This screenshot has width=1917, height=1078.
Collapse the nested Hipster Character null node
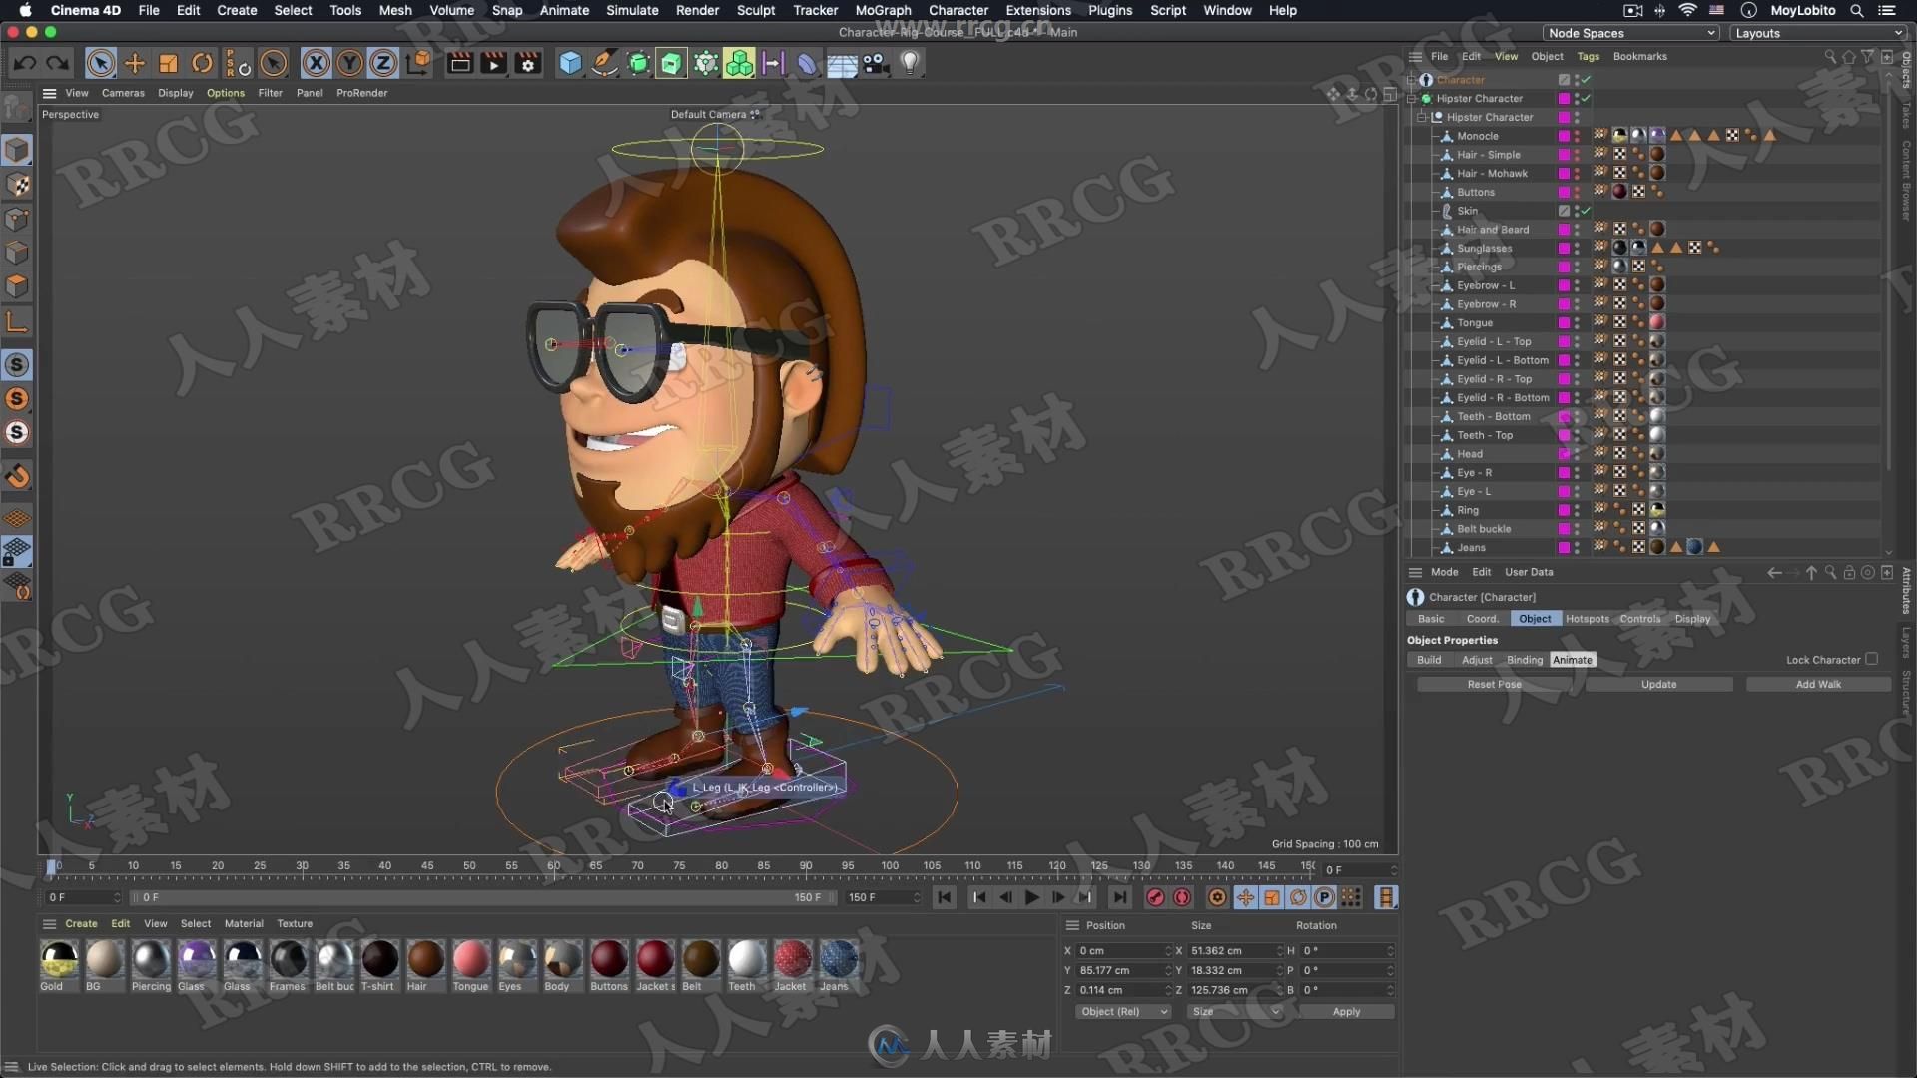pyautogui.click(x=1422, y=118)
